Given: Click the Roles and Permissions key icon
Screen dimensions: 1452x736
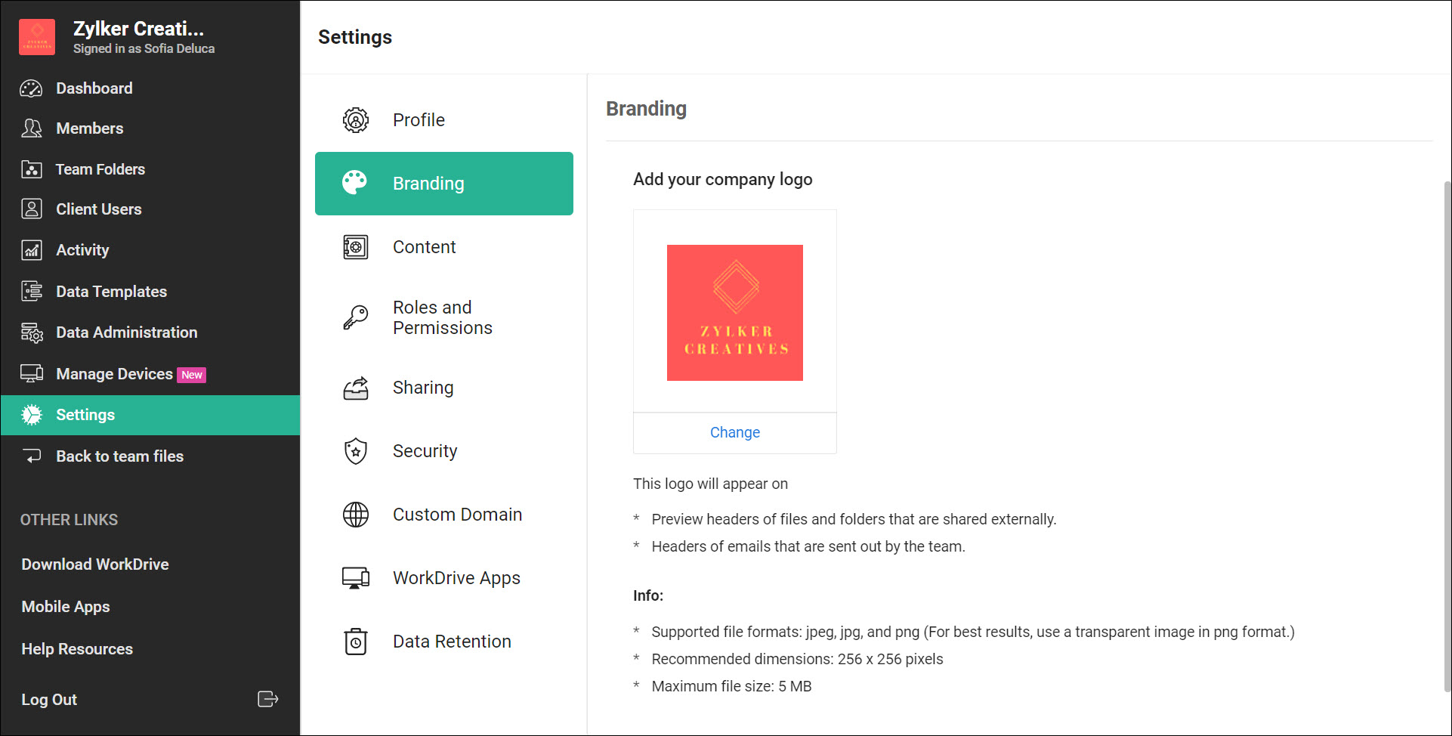Looking at the screenshot, I should click(356, 317).
